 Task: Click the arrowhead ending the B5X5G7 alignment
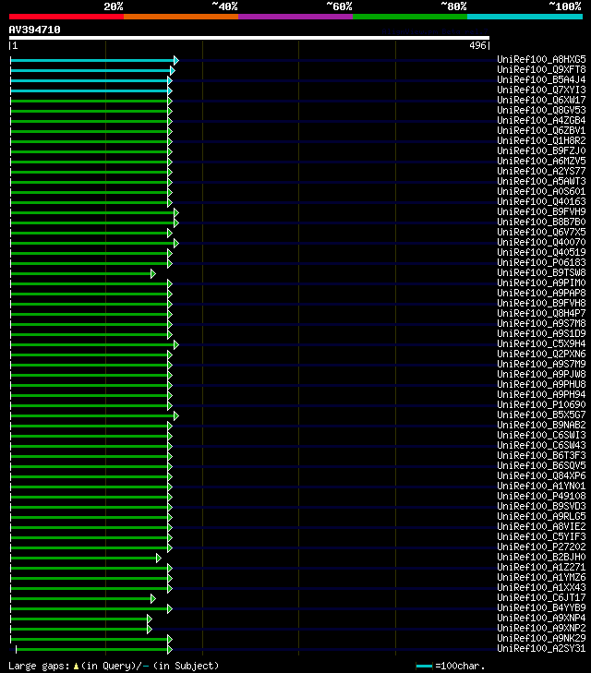[176, 416]
